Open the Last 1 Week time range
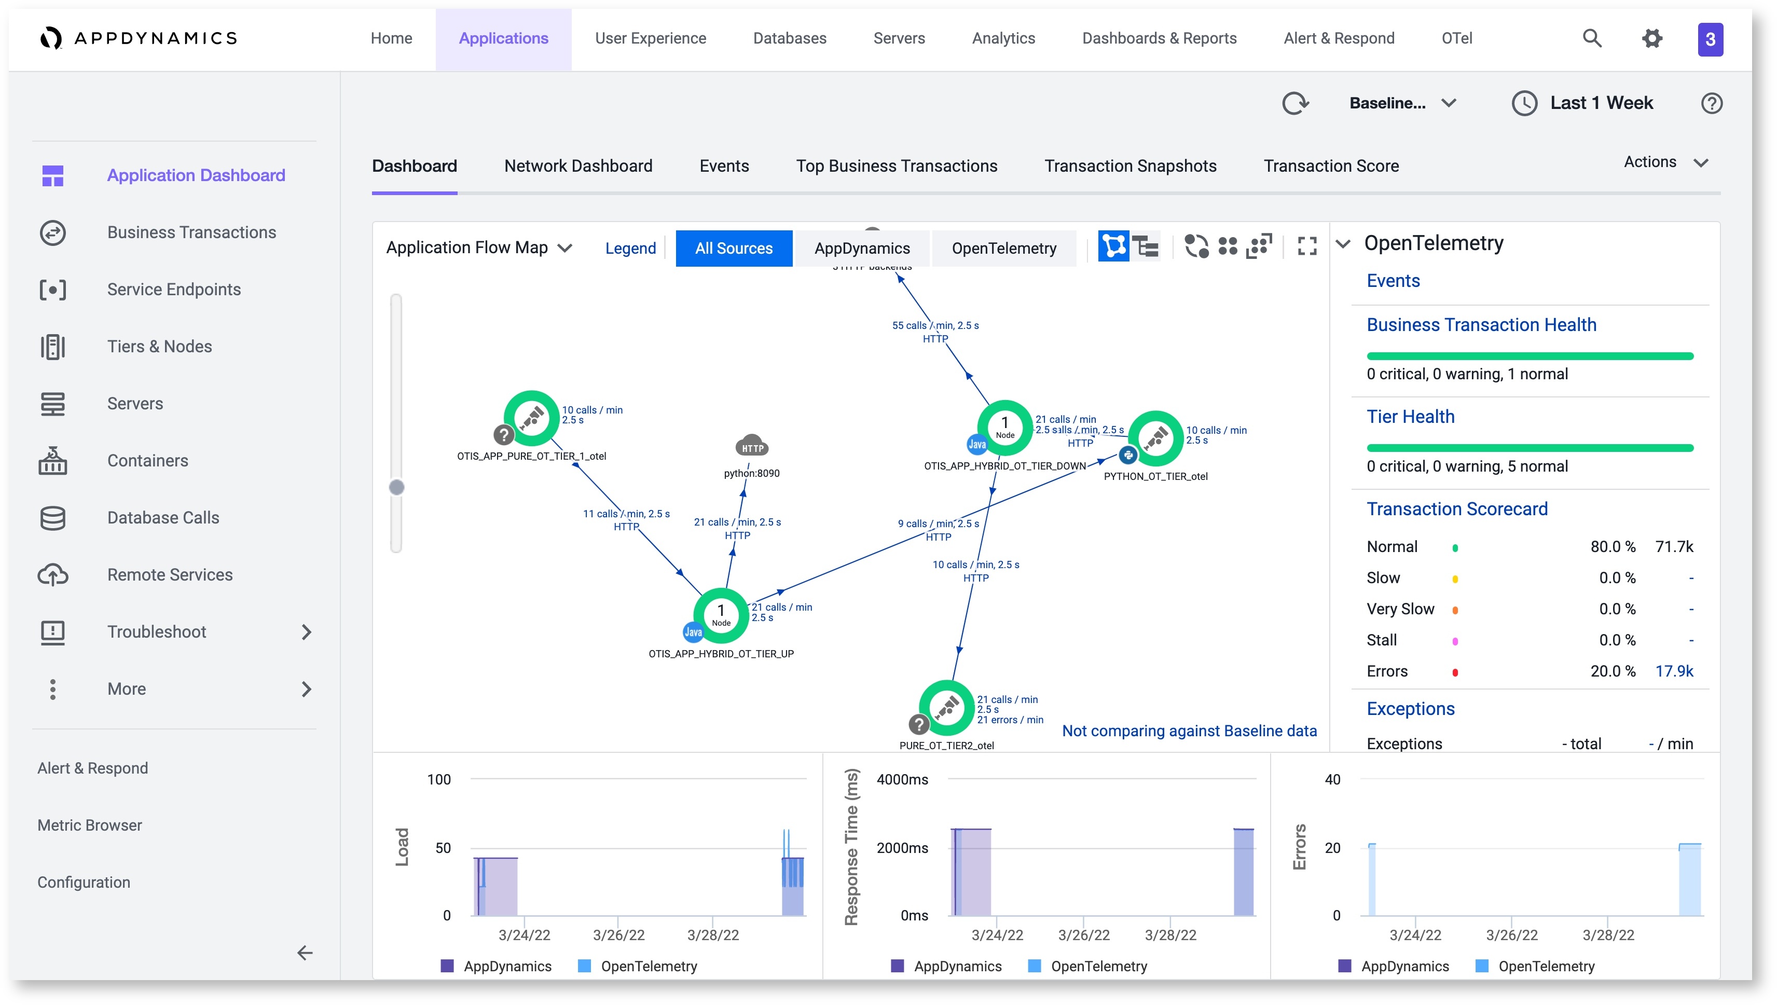Screen dimensions: 1777x1005 pyautogui.click(x=1582, y=104)
